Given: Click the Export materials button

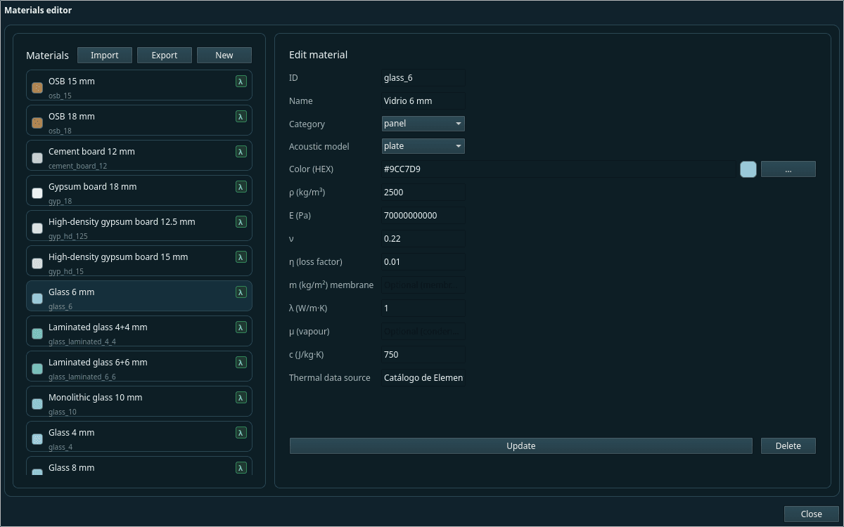Looking at the screenshot, I should [x=165, y=56].
